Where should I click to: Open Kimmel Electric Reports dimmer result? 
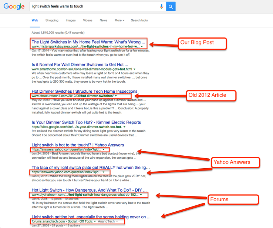pyautogui.click(x=86, y=122)
